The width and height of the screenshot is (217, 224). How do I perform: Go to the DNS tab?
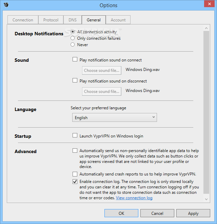point(73,20)
